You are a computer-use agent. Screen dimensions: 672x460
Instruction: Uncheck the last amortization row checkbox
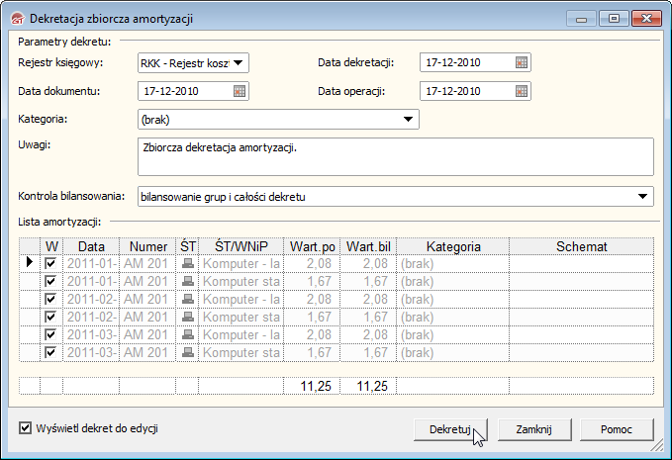click(x=51, y=352)
